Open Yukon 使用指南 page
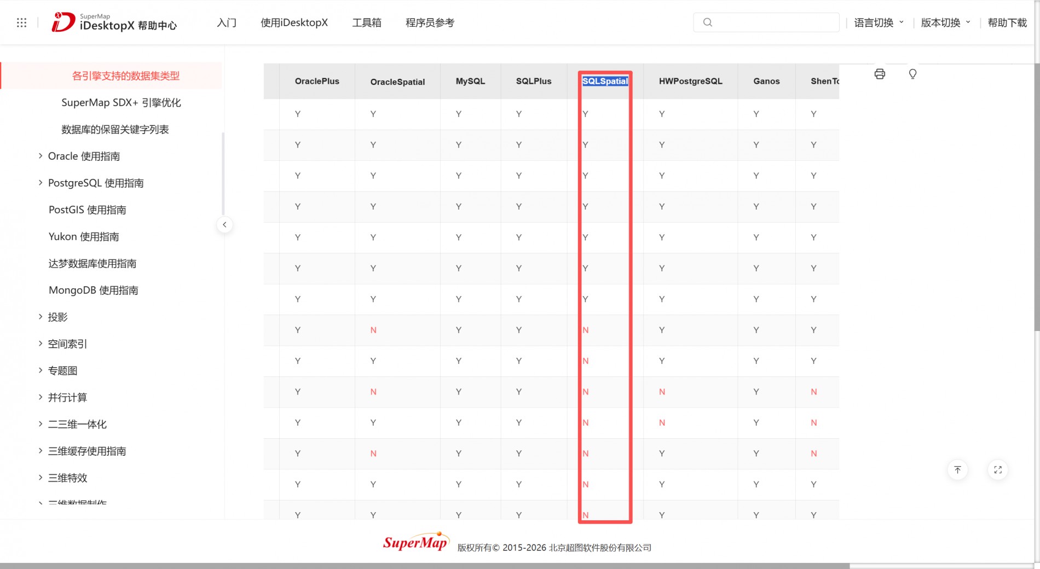This screenshot has height=569, width=1040. pyautogui.click(x=84, y=236)
